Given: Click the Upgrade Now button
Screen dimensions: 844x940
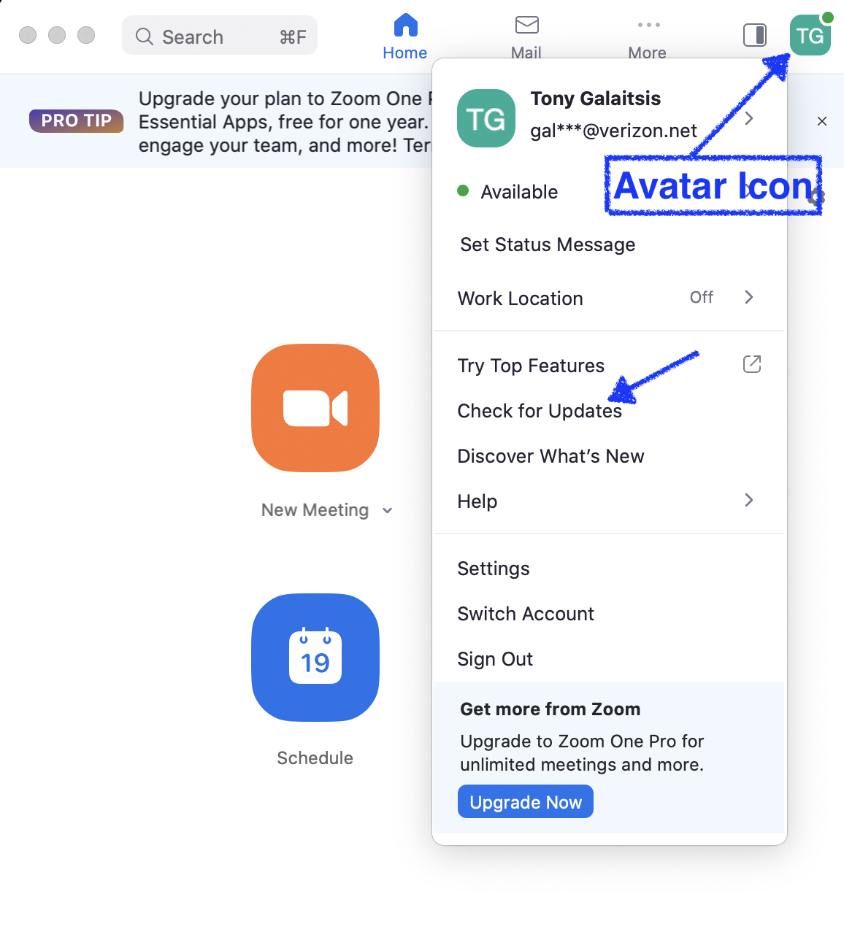Looking at the screenshot, I should pos(526,802).
